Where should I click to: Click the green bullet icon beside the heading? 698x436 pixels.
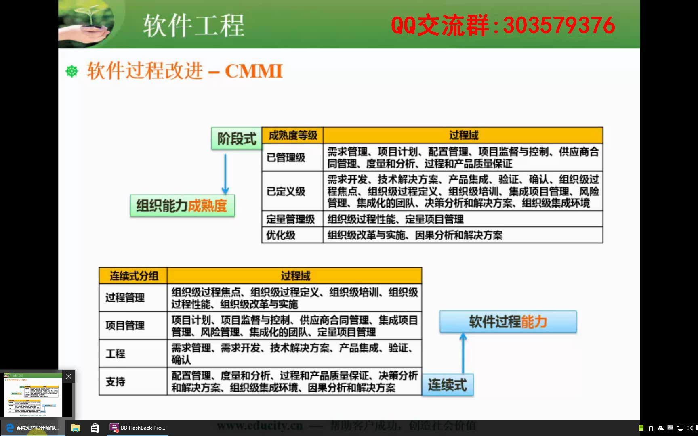tap(72, 71)
